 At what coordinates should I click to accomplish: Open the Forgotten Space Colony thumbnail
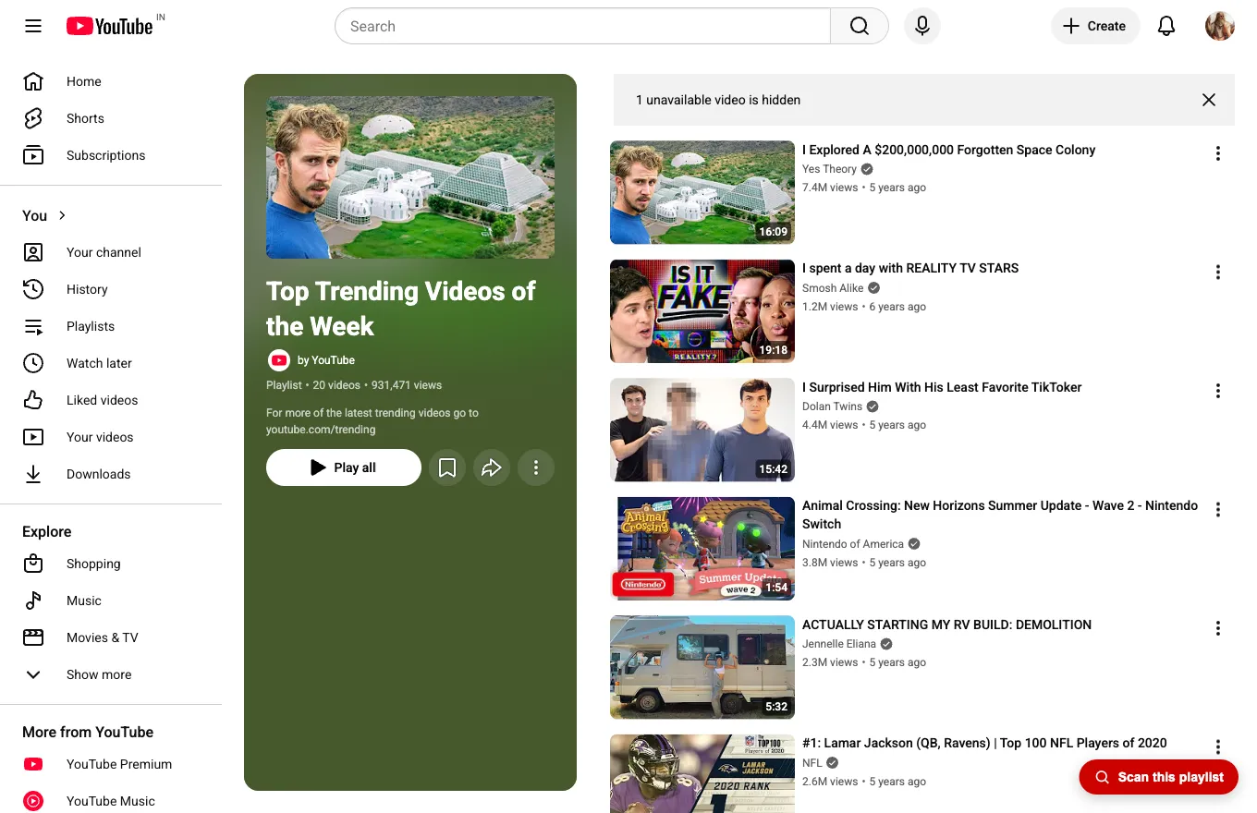(702, 192)
